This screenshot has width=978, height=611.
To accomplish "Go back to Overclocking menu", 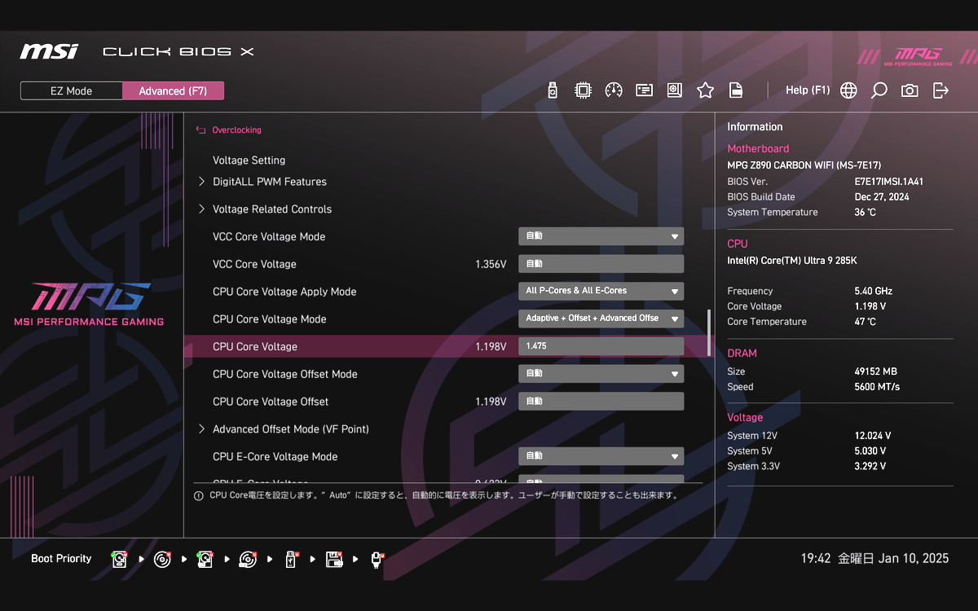I will click(236, 130).
